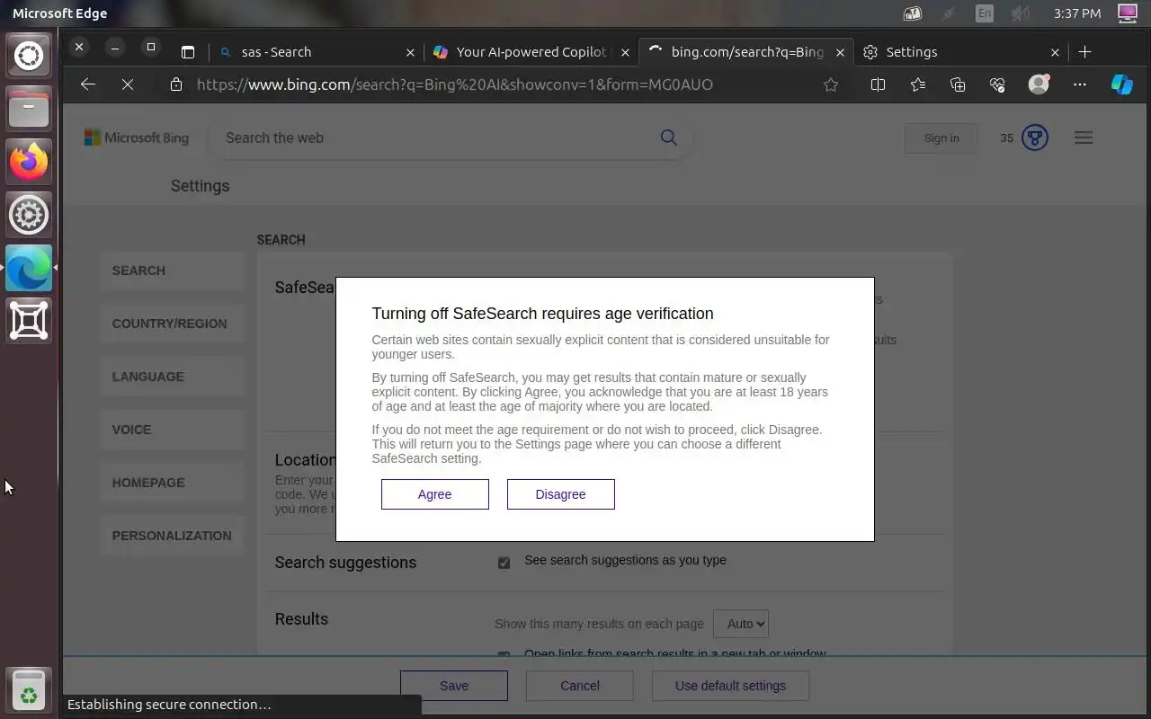This screenshot has height=719, width=1151.
Task: Add this page to favorites star
Action: click(831, 84)
